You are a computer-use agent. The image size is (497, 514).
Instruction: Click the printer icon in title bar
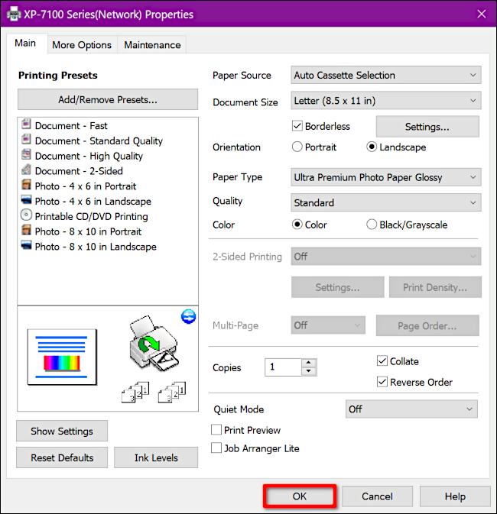click(x=14, y=14)
